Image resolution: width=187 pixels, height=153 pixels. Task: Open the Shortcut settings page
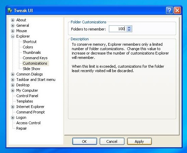click(x=30, y=42)
